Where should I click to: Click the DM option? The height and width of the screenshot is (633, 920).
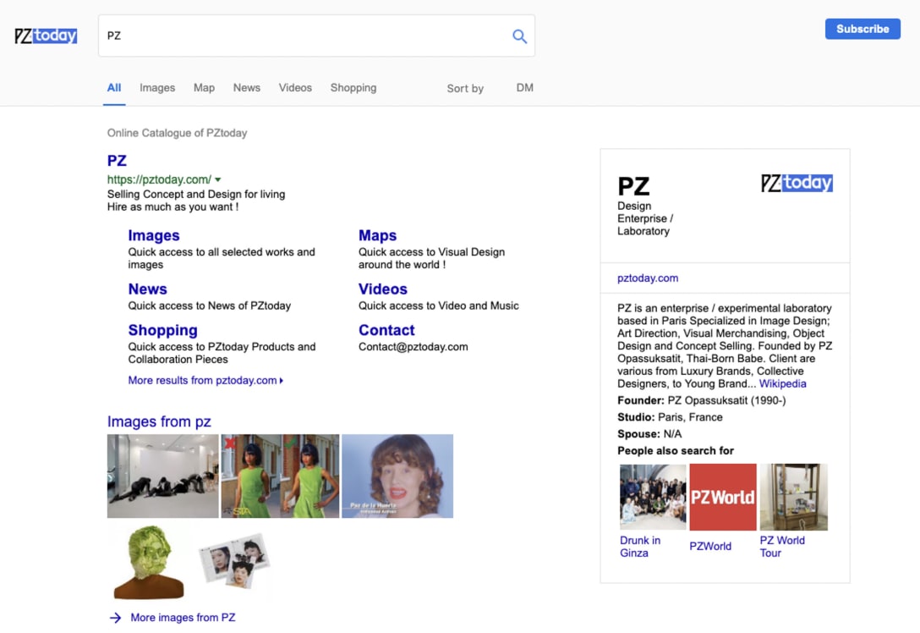click(524, 87)
